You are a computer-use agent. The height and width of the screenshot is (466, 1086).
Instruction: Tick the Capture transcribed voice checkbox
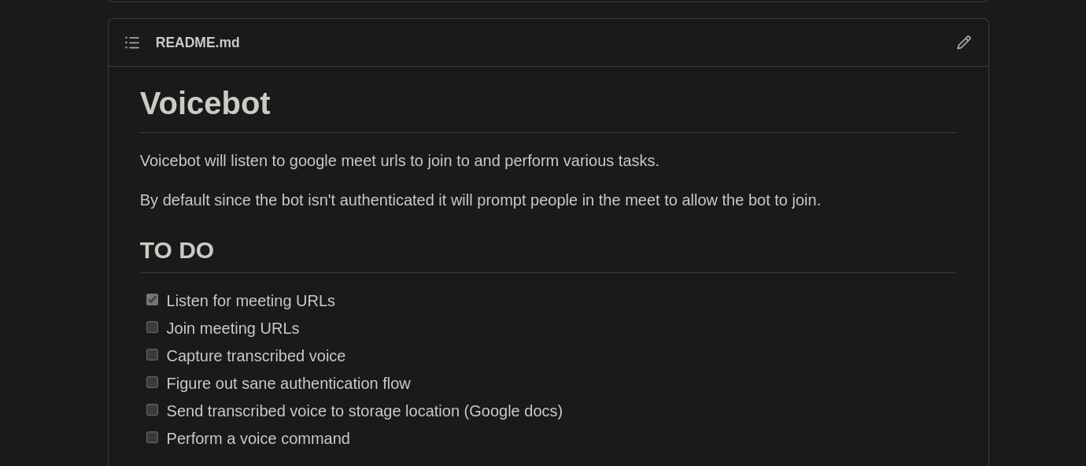[152, 355]
